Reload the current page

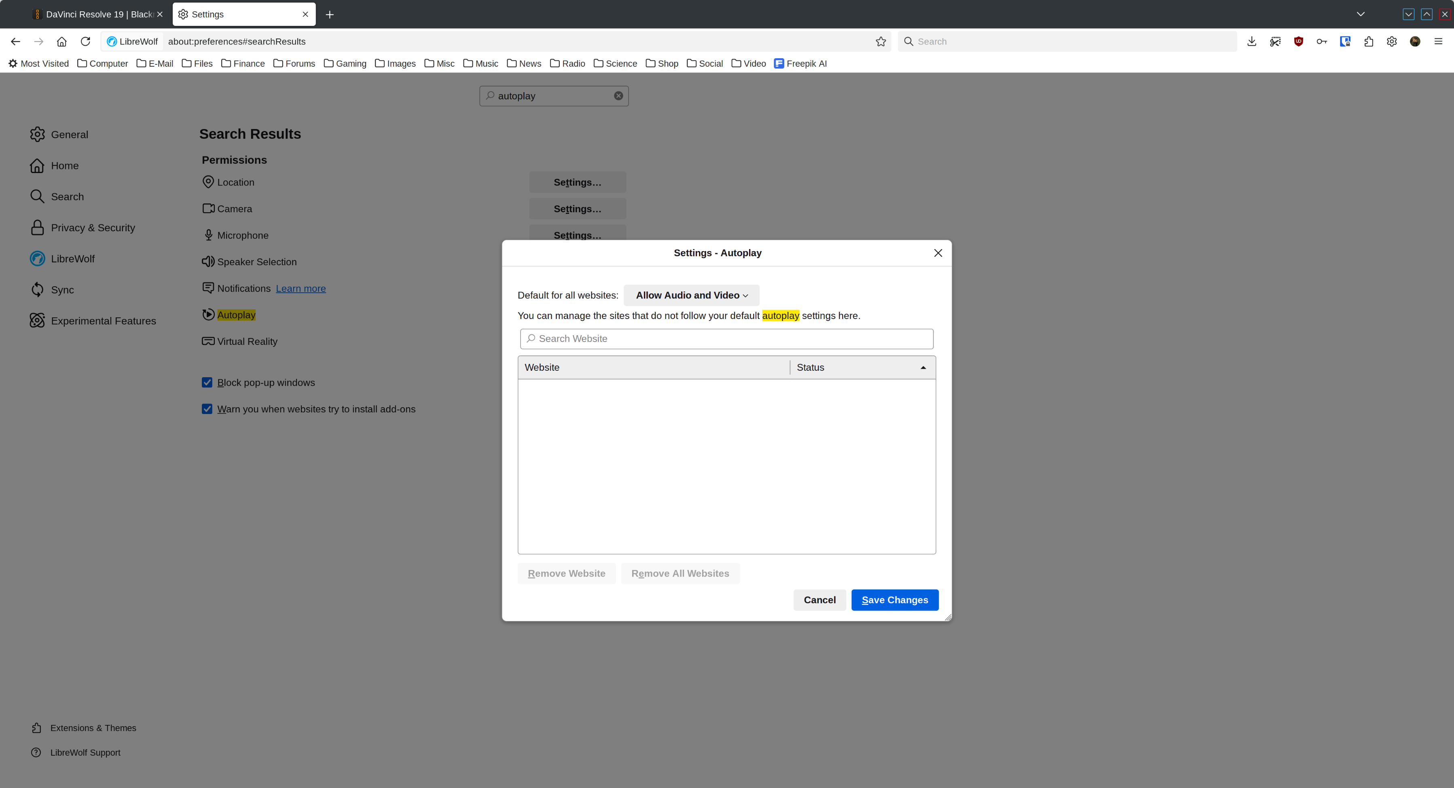(85, 41)
